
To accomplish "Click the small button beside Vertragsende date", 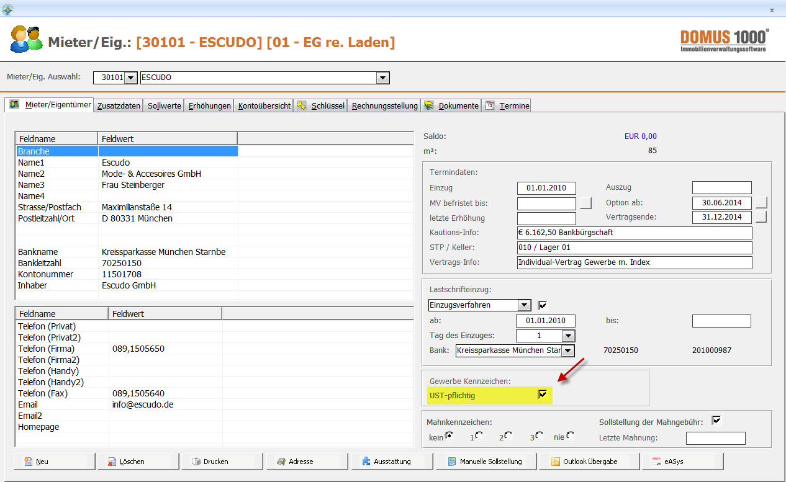I will [x=762, y=217].
